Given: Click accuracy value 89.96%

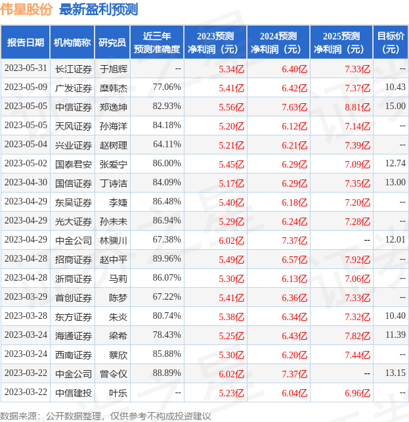Looking at the screenshot, I should [x=167, y=259].
